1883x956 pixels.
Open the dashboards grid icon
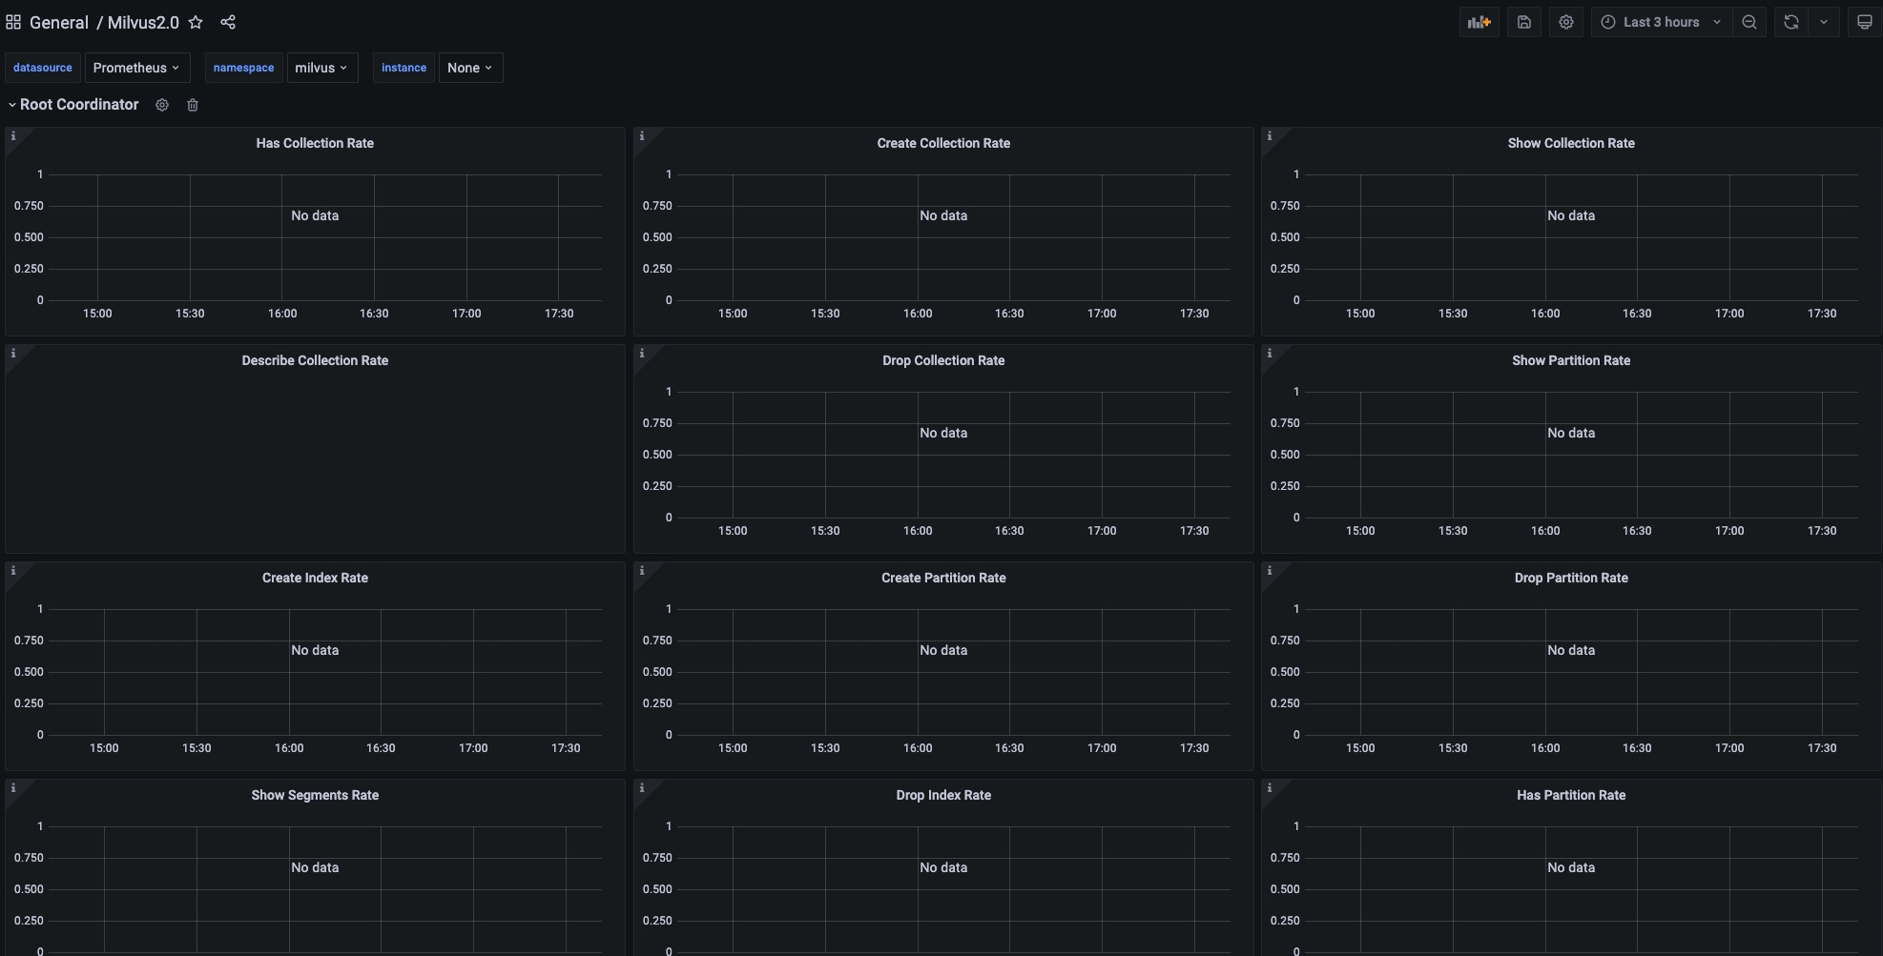[13, 22]
